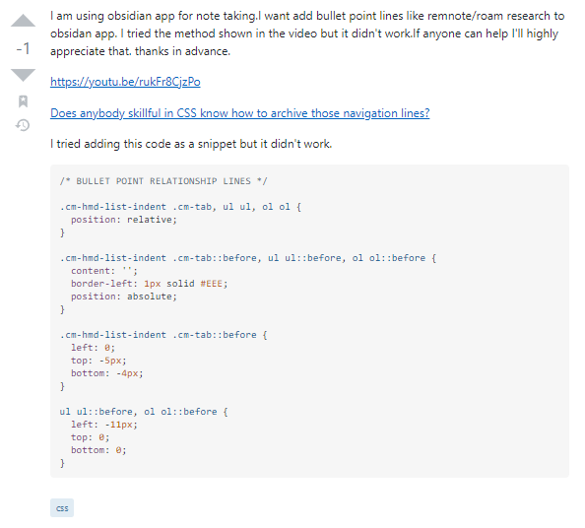Click the -1 vote score

point(23,48)
